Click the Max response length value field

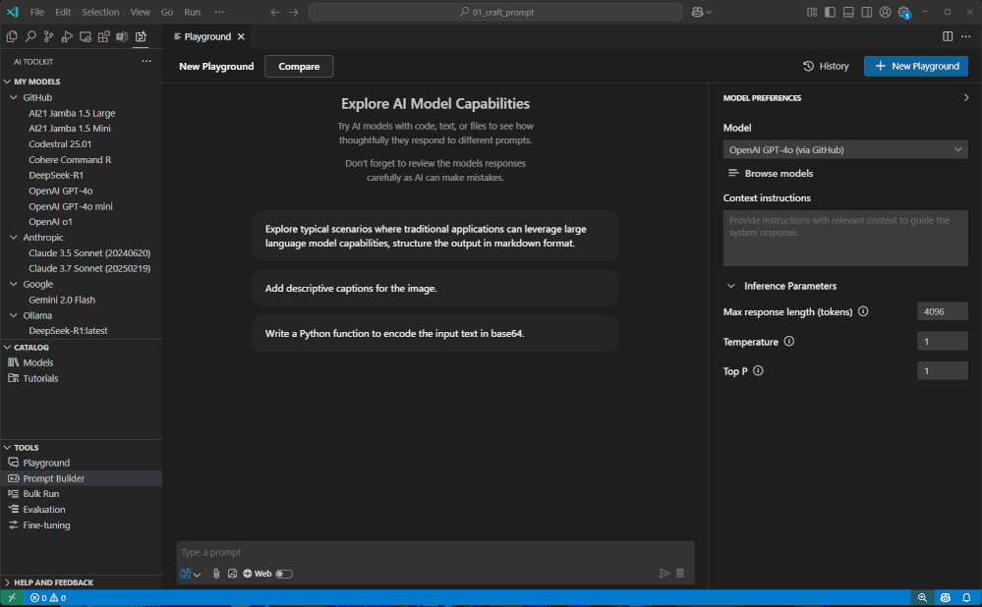[943, 311]
